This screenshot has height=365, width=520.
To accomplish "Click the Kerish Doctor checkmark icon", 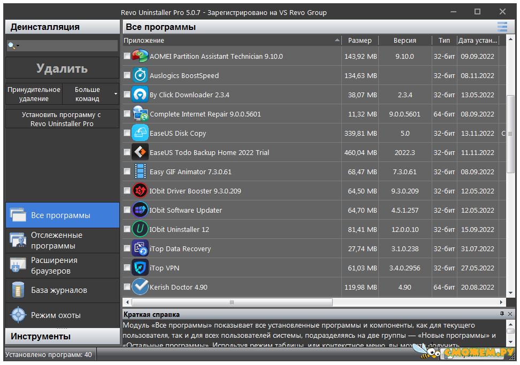I will [140, 286].
